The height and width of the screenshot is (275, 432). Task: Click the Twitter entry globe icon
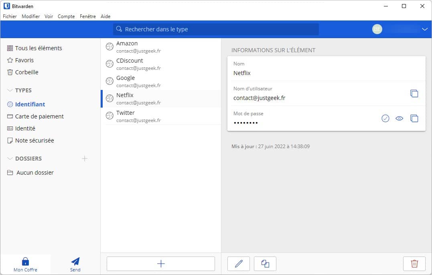[x=110, y=116]
